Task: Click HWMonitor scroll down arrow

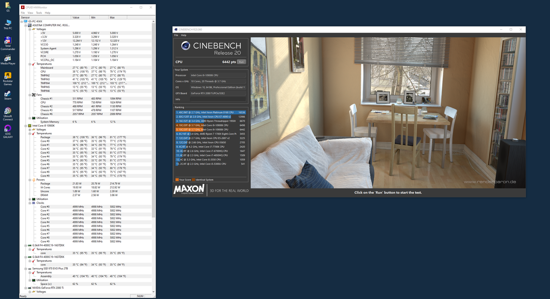Action: click(x=154, y=292)
